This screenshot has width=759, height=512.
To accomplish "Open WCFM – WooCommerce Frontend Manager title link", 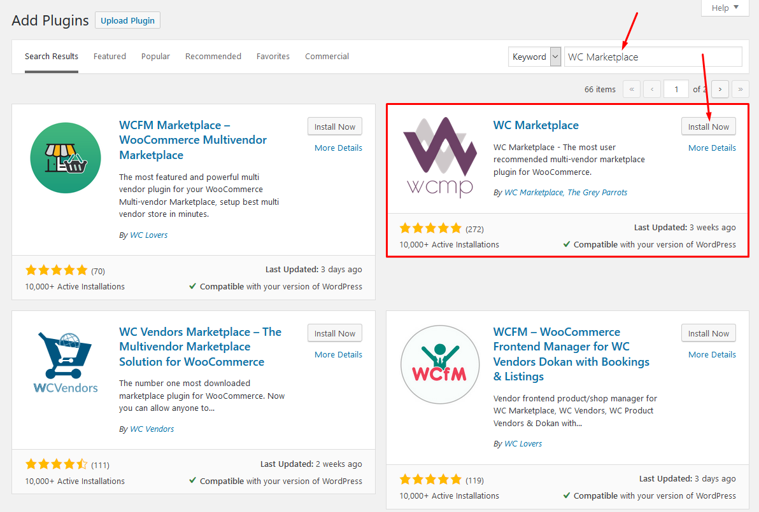I will [x=571, y=354].
